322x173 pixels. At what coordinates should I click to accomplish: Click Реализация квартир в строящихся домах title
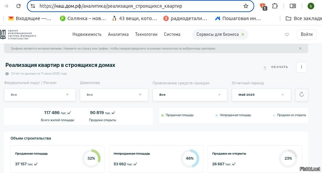(x=60, y=65)
